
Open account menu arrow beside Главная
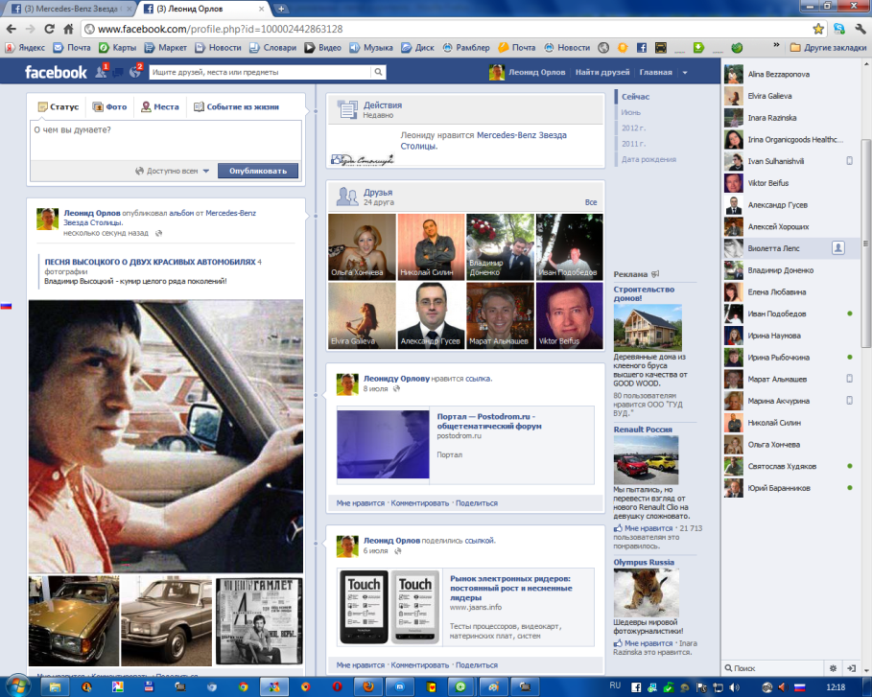pos(685,73)
